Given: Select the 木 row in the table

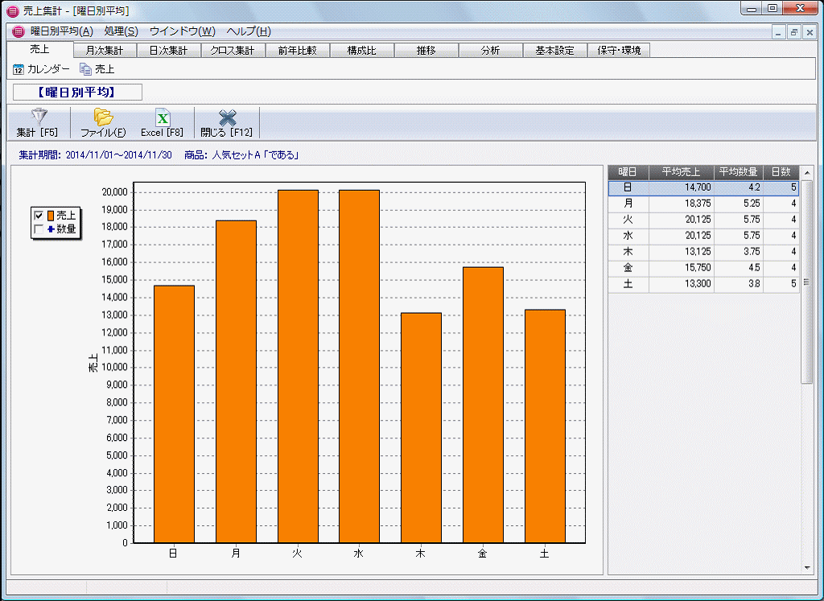Looking at the screenshot, I should tap(703, 252).
